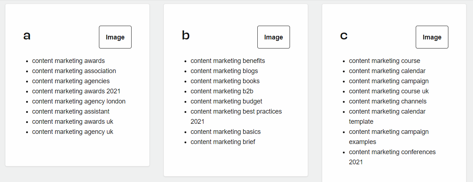Image resolution: width=473 pixels, height=182 pixels.
Task: Click "content marketing budget" entry
Action: point(226,101)
